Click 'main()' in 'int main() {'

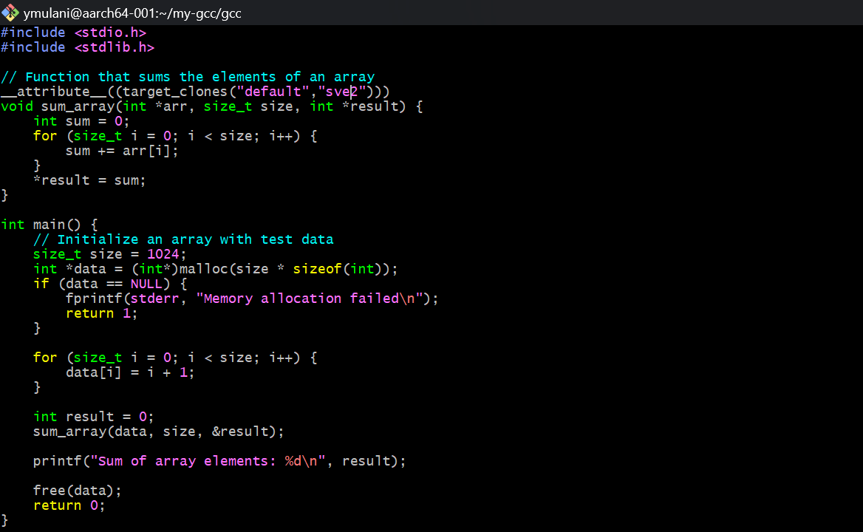57,225
